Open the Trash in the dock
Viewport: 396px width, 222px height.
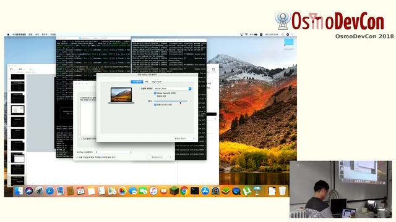tap(282, 191)
